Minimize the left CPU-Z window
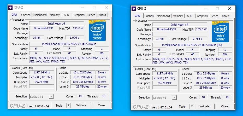 pyautogui.click(x=82, y=8)
